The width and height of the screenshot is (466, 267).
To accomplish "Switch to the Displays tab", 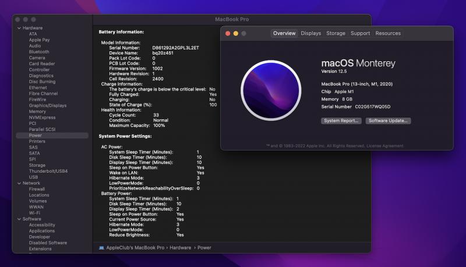I will (x=310, y=34).
